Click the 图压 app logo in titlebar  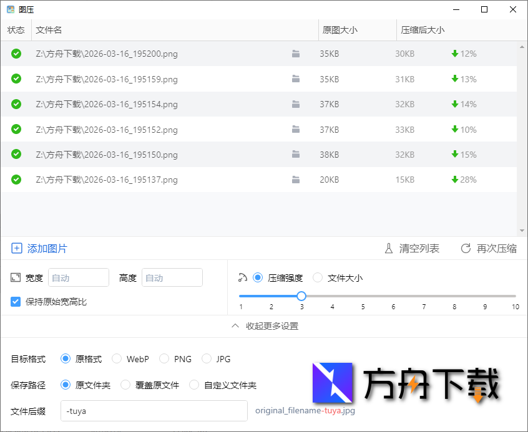click(x=10, y=9)
